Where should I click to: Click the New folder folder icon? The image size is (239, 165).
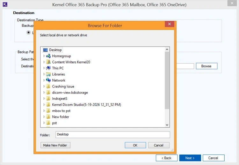coord(48,117)
